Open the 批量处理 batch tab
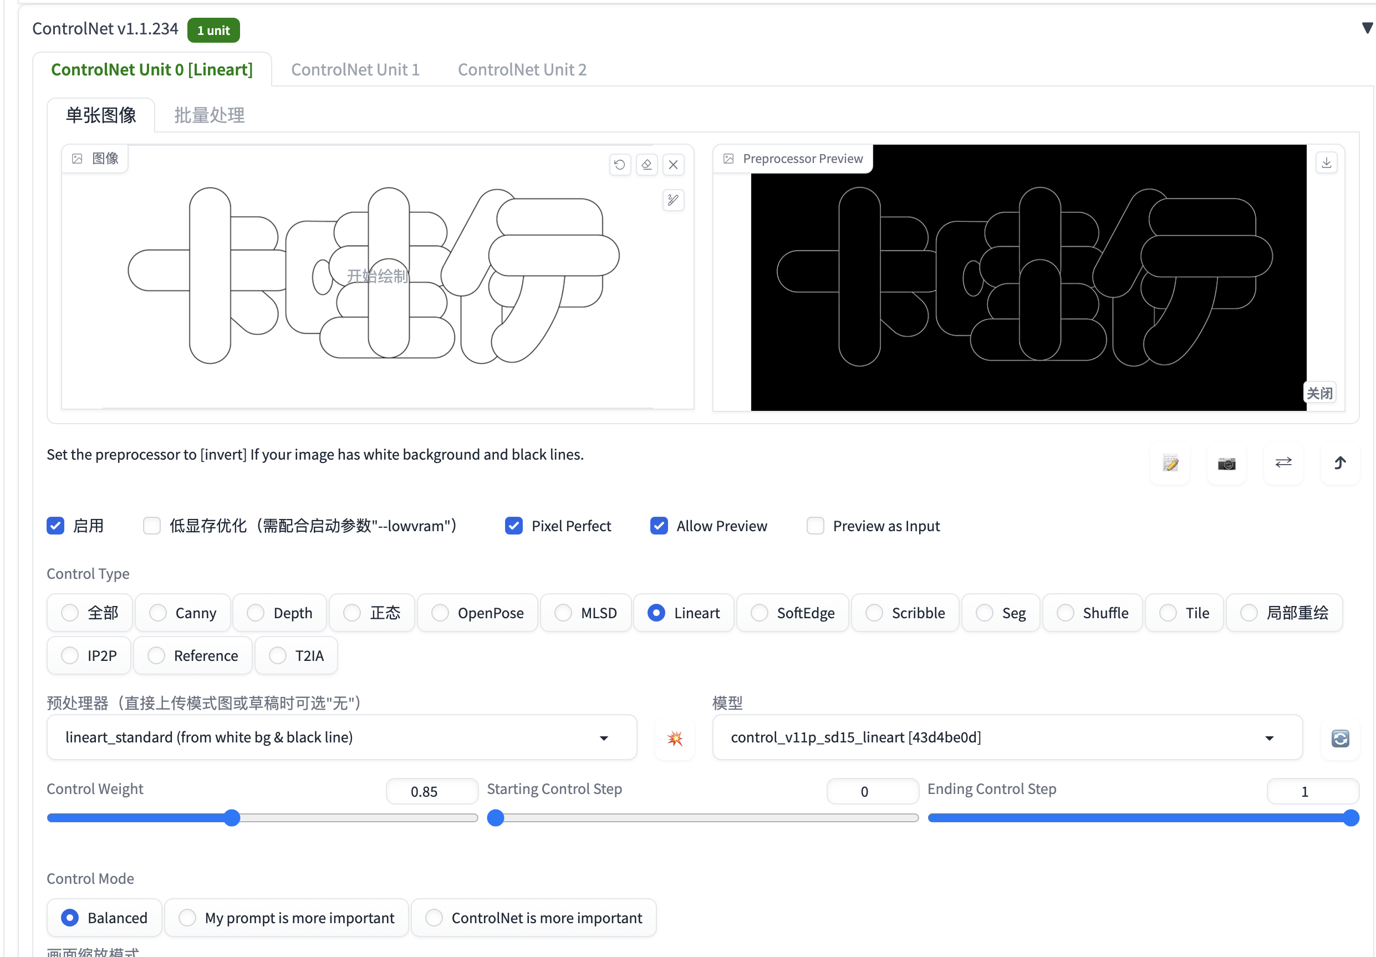 pyautogui.click(x=209, y=115)
